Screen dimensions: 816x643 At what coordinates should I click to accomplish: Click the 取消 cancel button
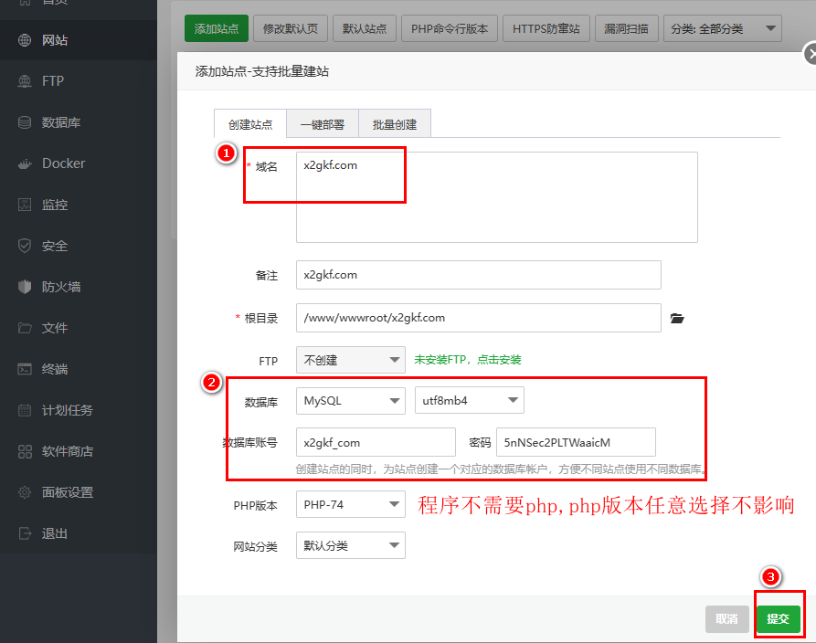(726, 618)
